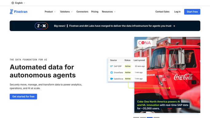
Task: Click the Active status for Salesforce
Action: coord(128,79)
